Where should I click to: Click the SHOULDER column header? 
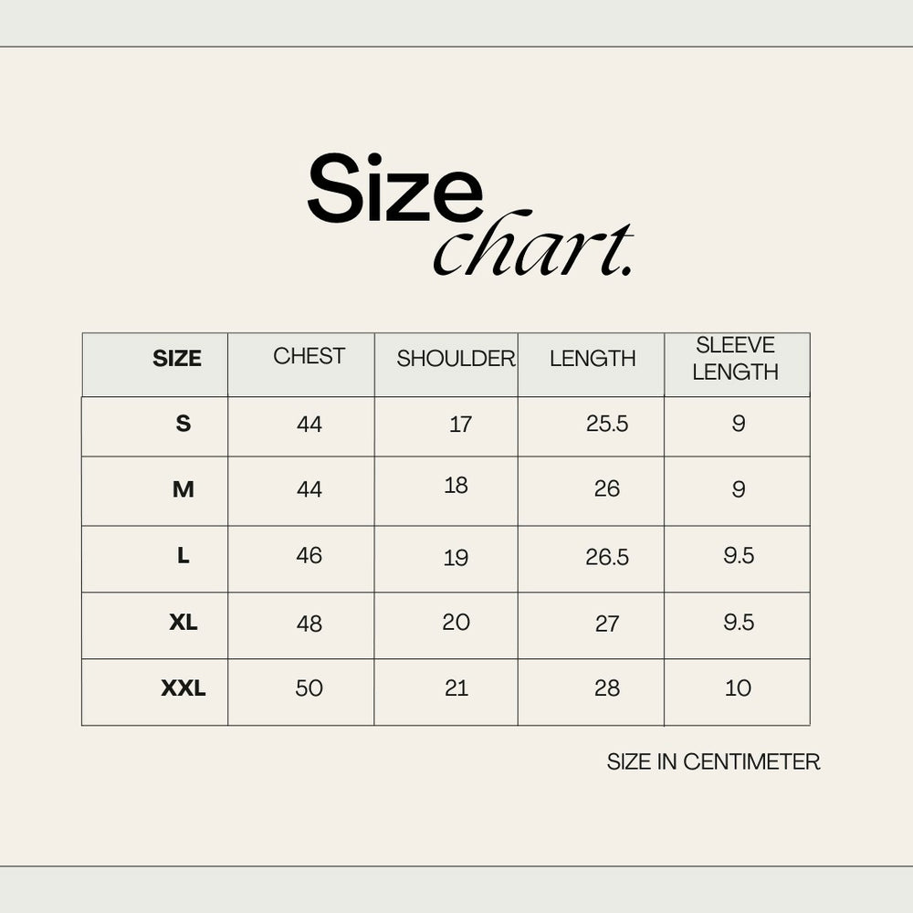456,360
